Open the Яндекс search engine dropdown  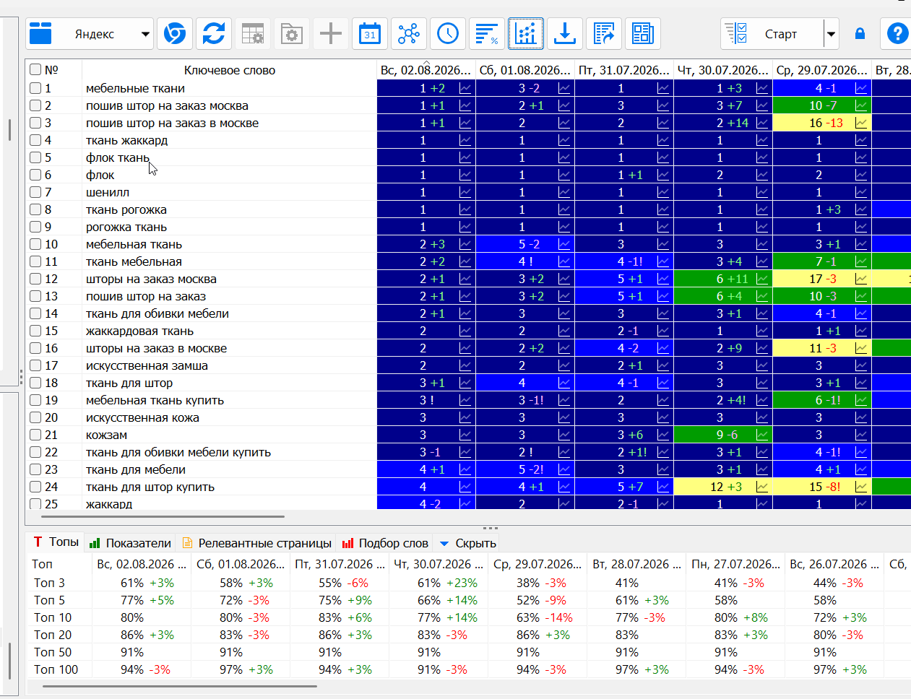tap(90, 34)
